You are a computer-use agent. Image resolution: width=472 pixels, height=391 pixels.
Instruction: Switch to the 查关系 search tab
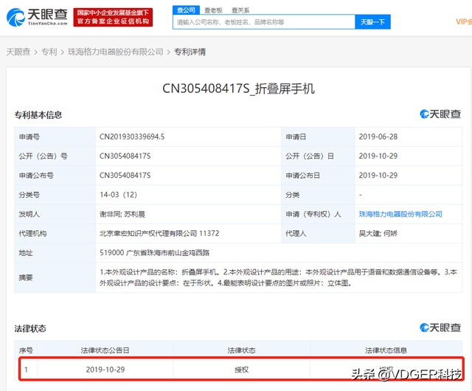[240, 10]
